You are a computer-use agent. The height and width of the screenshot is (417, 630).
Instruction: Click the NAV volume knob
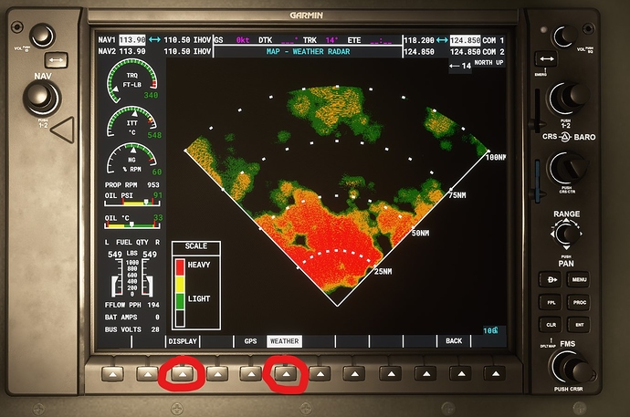coord(42,36)
